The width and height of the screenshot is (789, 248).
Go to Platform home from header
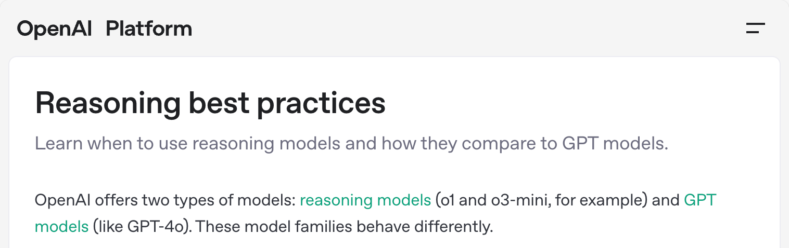149,29
